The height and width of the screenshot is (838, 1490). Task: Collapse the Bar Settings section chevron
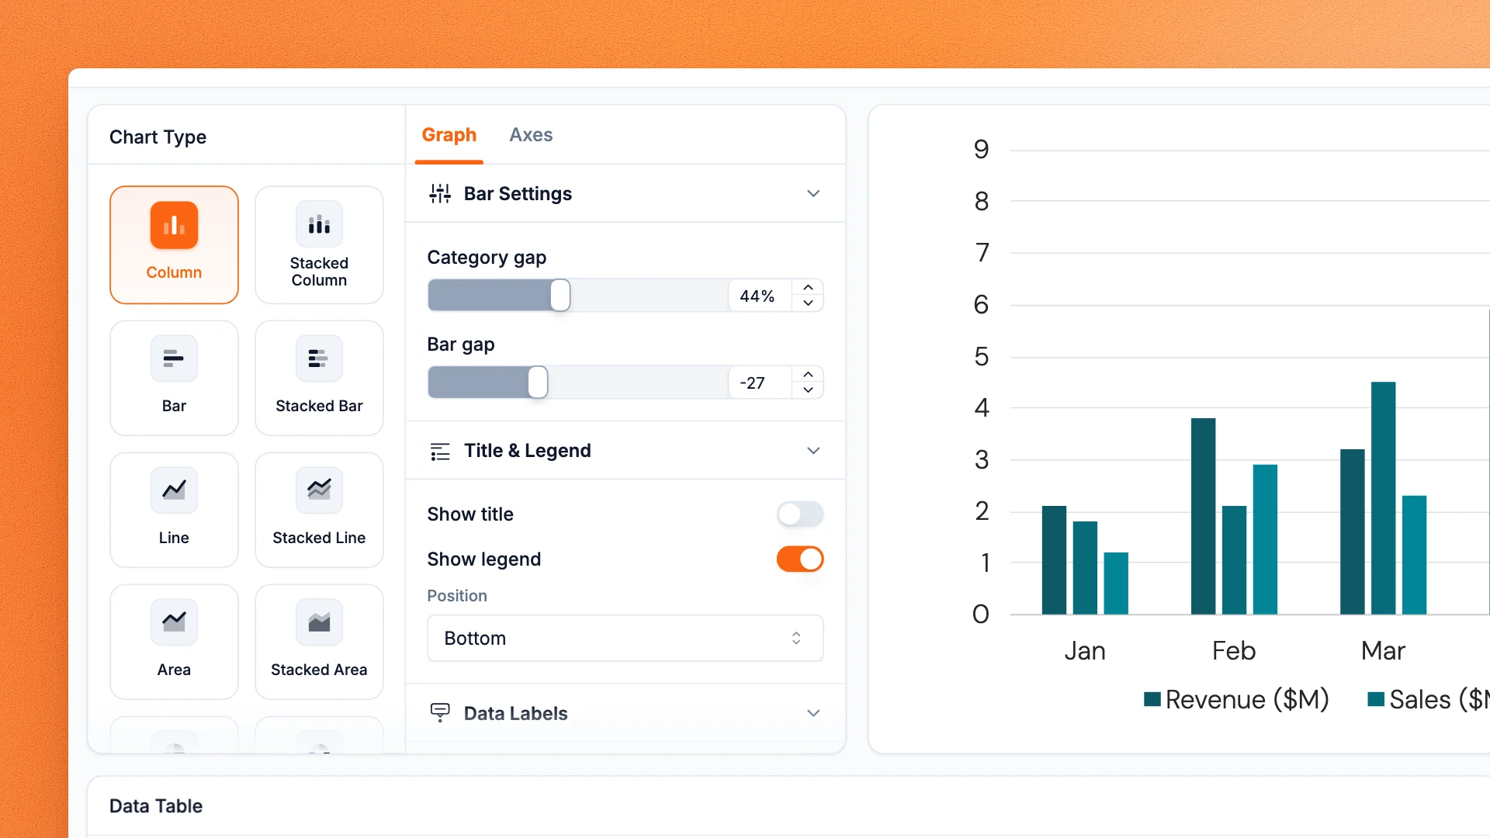tap(813, 193)
